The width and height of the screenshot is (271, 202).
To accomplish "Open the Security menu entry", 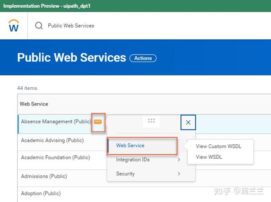I will 125,174.
